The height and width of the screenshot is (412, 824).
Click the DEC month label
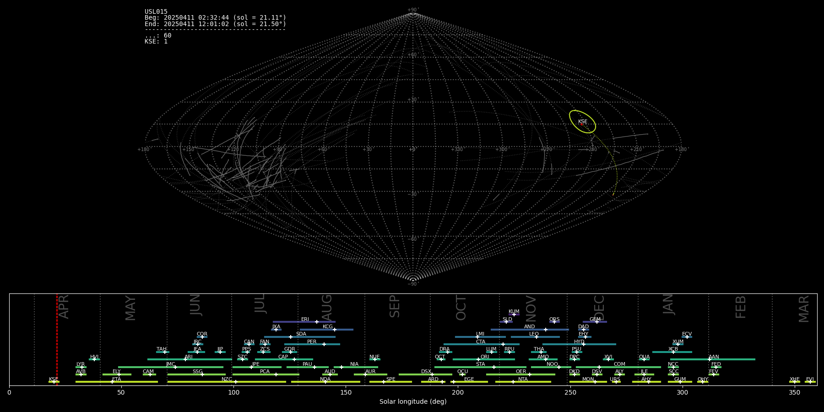(x=599, y=308)
